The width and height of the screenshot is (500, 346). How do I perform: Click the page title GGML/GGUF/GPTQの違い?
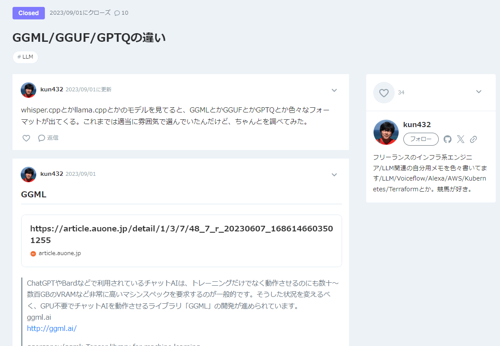coord(89,37)
